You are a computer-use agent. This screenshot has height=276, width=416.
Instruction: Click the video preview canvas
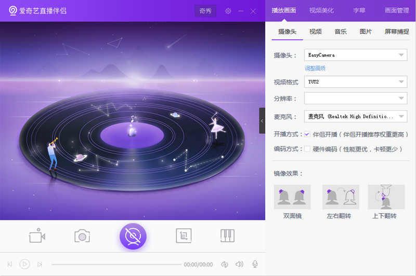click(x=133, y=121)
